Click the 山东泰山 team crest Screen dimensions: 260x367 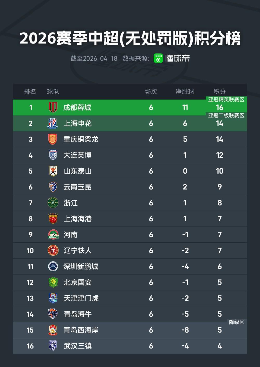53,171
